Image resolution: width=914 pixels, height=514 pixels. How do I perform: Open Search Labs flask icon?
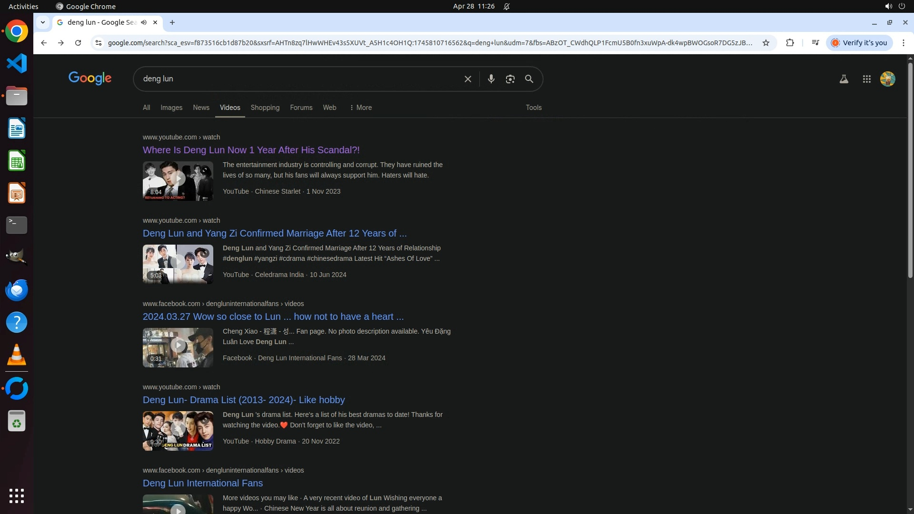pos(844,79)
